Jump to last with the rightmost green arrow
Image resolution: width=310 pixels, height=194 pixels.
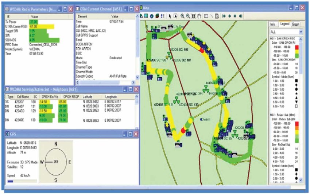coord(241,16)
